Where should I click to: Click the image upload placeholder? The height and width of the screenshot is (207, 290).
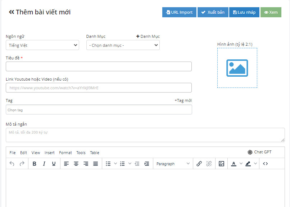(237, 68)
